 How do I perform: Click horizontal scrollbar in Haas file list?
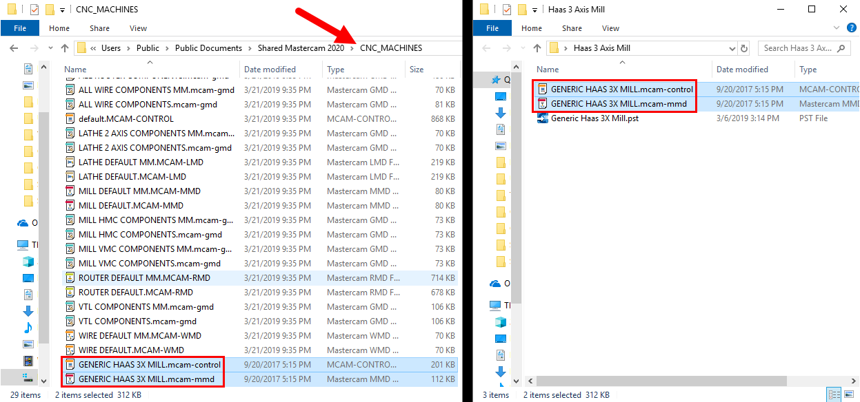[x=661, y=381]
